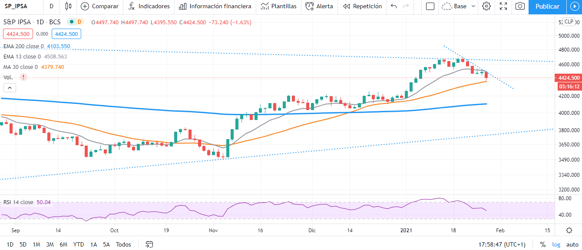Open the Plantillas templates menu
582x250 pixels.
tap(278, 6)
